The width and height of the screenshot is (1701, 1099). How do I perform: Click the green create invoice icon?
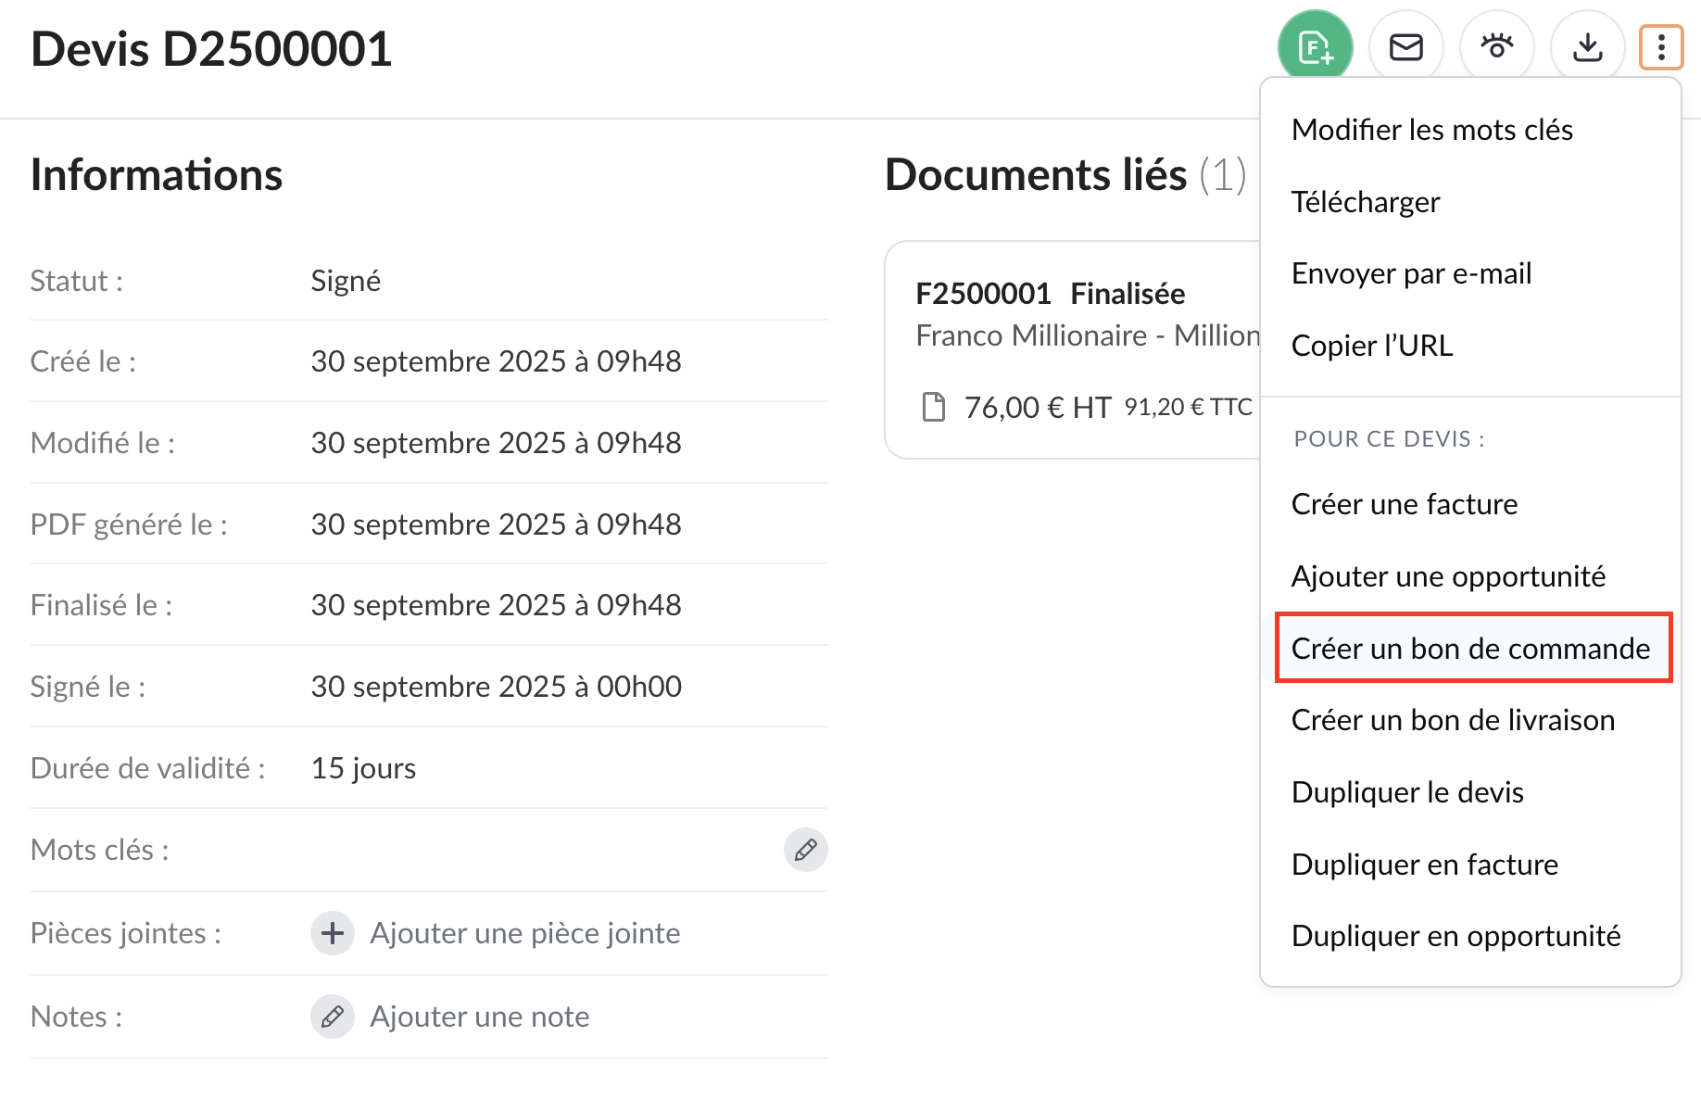click(x=1315, y=47)
